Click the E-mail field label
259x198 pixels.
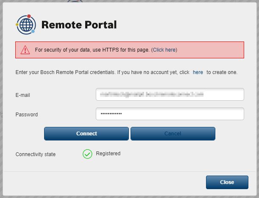click(x=22, y=95)
